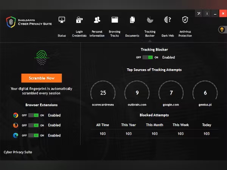Screen dimensions: 227x170
Task: Open the Browsing Tracks window icon
Action: [115, 20]
